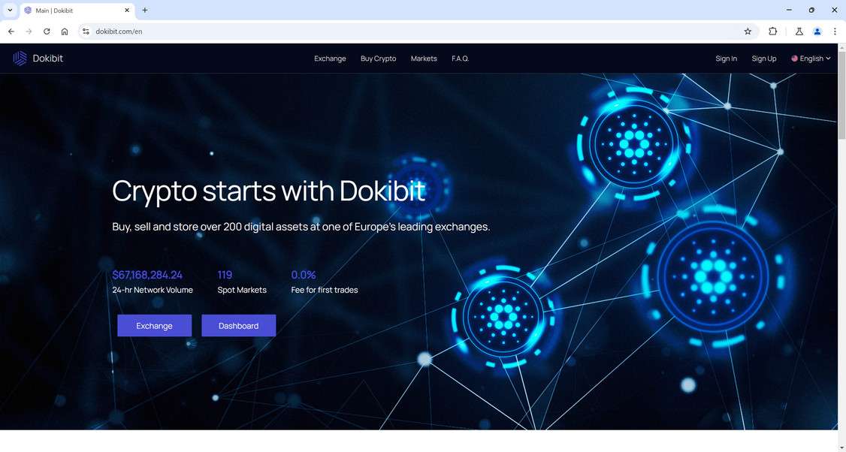The width and height of the screenshot is (846, 452).
Task: Open the tab search dropdown arrow
Action: click(x=10, y=11)
